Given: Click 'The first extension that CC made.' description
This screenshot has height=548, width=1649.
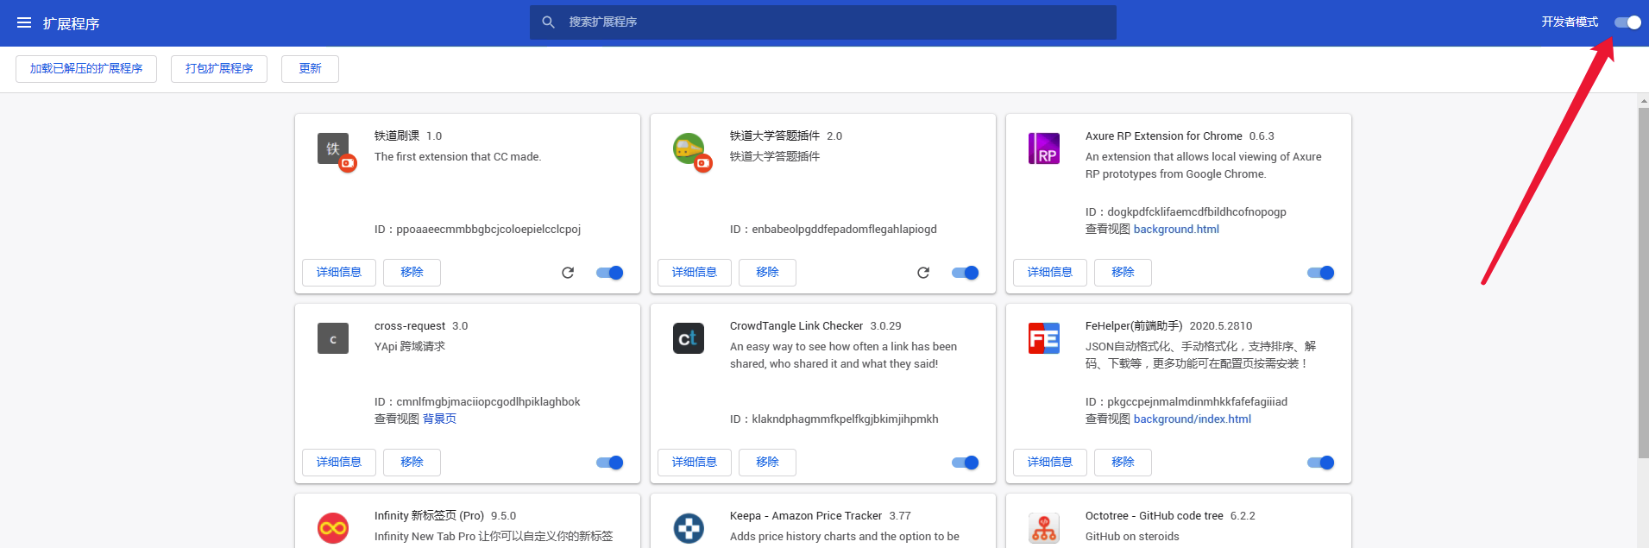Looking at the screenshot, I should pyautogui.click(x=458, y=157).
